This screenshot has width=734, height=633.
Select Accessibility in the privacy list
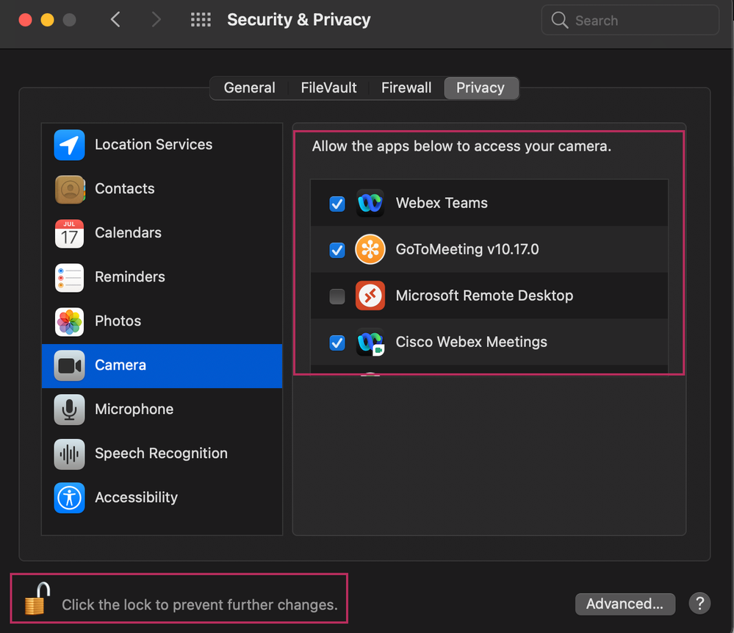tap(162, 498)
